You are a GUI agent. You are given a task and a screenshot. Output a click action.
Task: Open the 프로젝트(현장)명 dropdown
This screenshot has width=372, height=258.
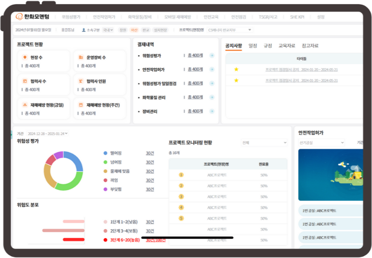[230, 30]
